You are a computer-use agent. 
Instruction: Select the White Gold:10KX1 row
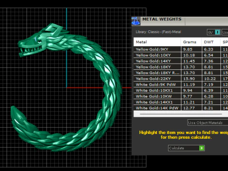point(180,90)
